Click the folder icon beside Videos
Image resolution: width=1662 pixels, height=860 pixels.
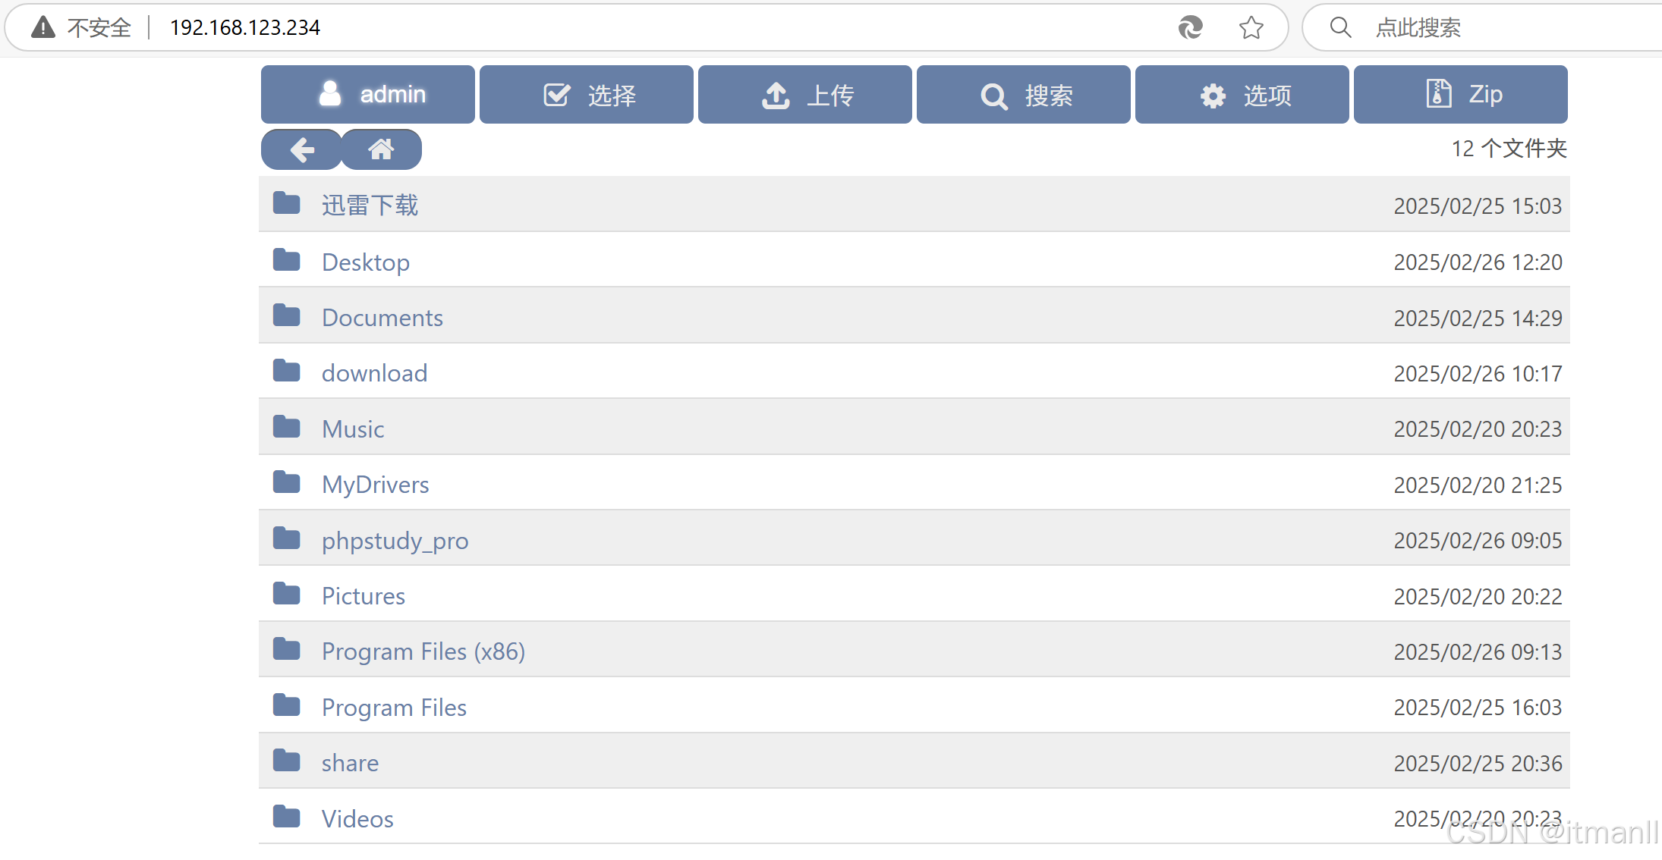tap(286, 817)
